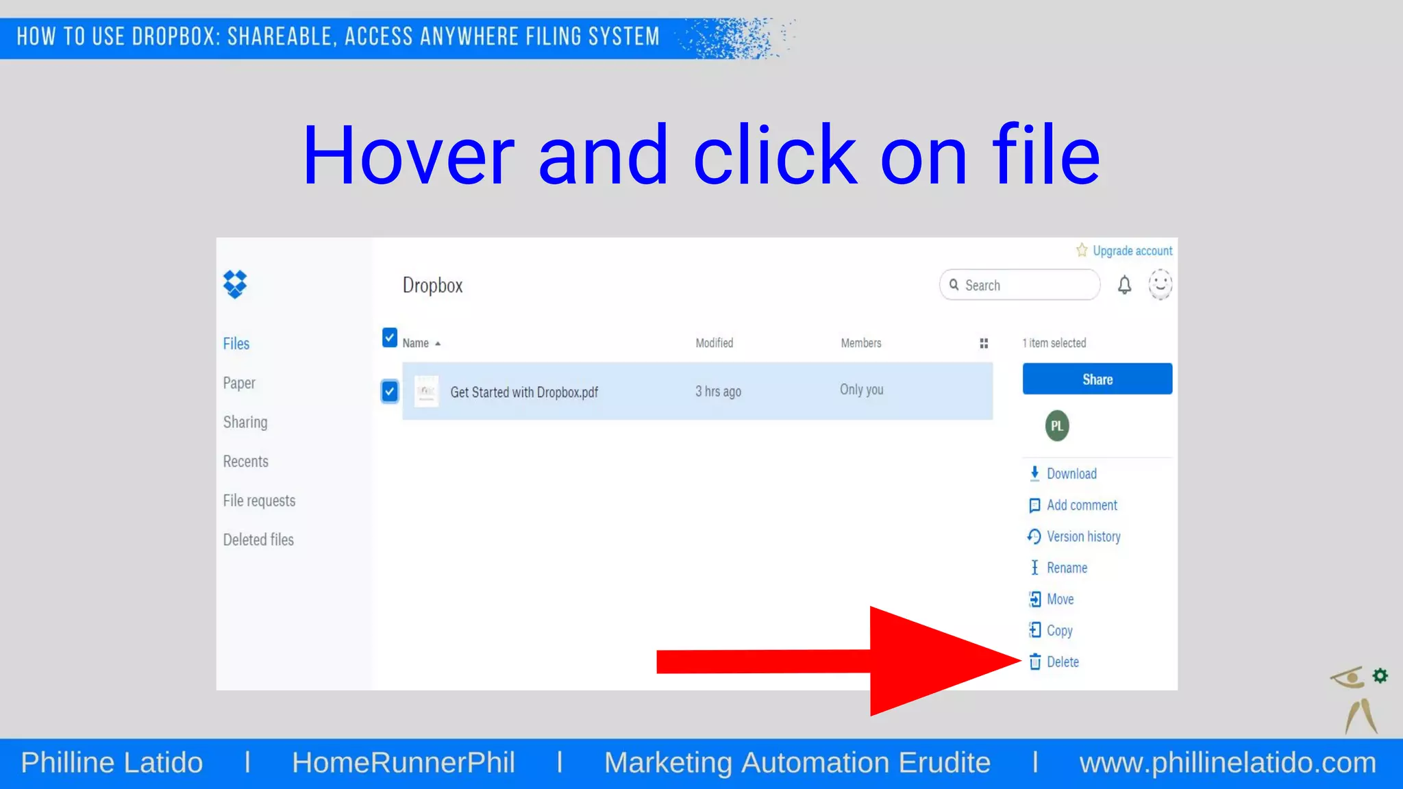Open Paper in the sidebar
This screenshot has width=1403, height=789.
coord(239,383)
